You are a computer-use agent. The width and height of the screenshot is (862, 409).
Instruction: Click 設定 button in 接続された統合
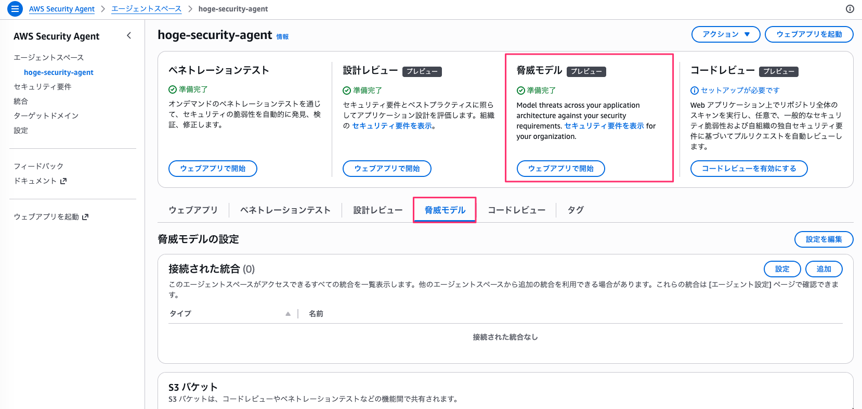tap(782, 269)
